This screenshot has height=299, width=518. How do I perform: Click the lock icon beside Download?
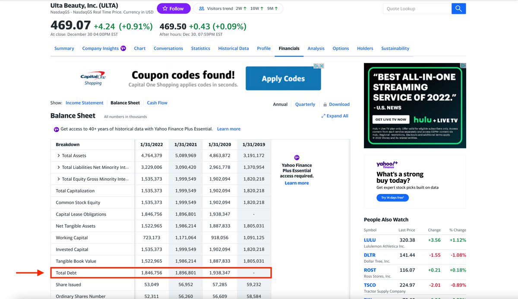point(325,104)
